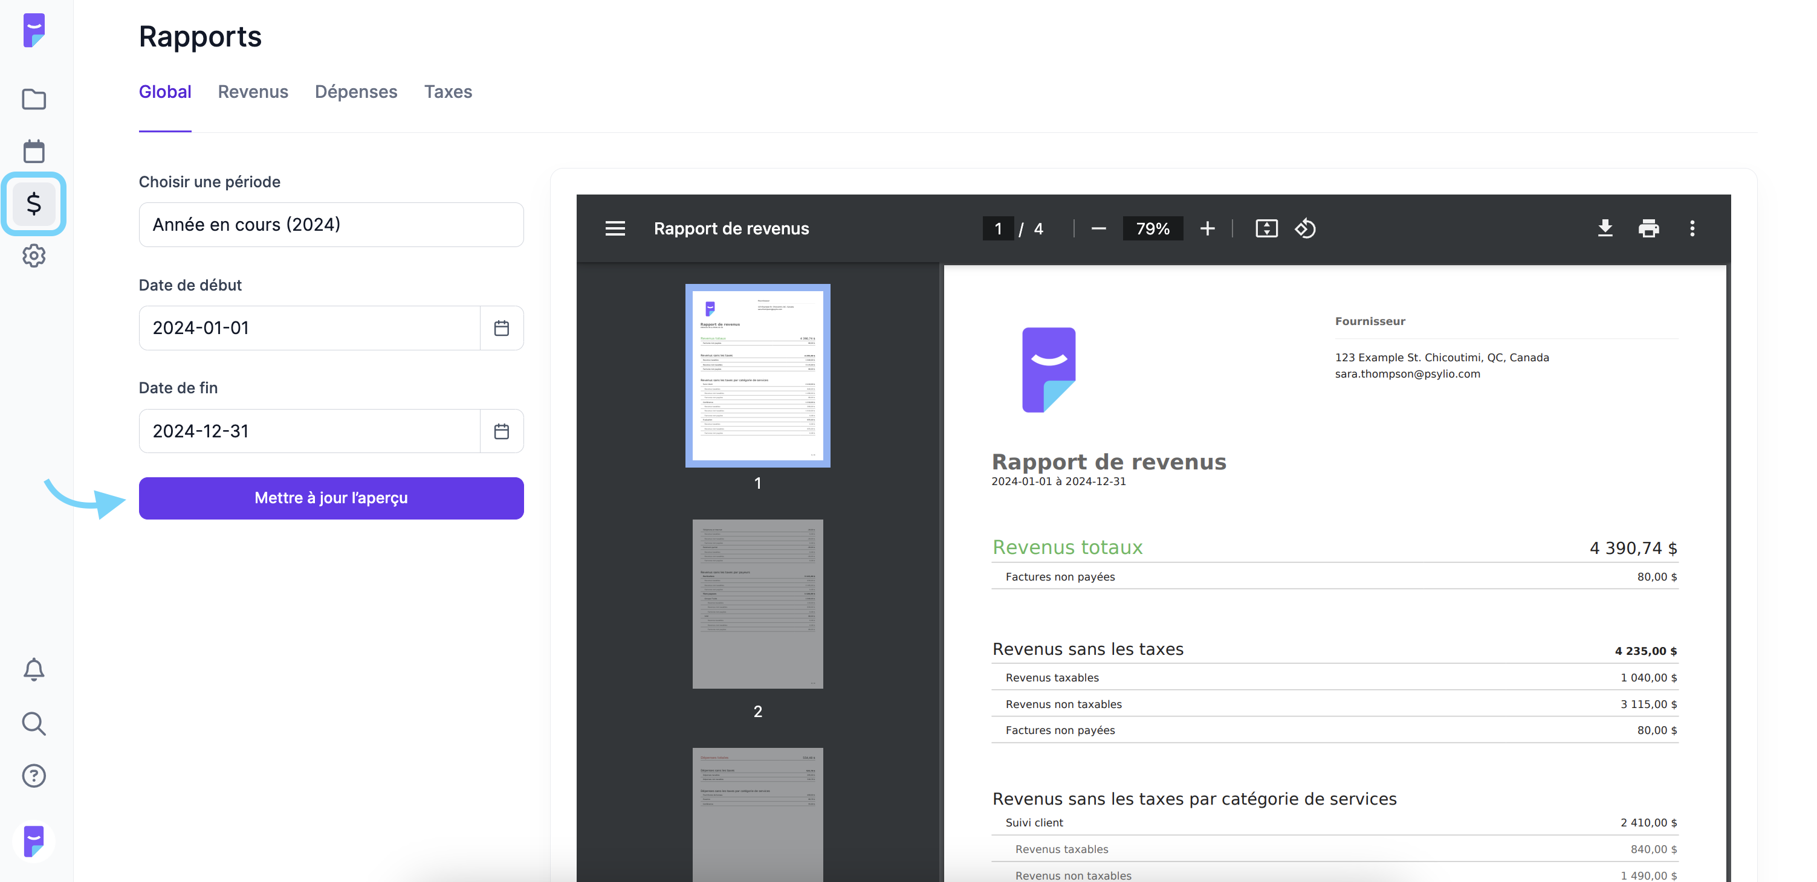
Task: Click the Revenus totaux heading
Action: click(x=1067, y=548)
